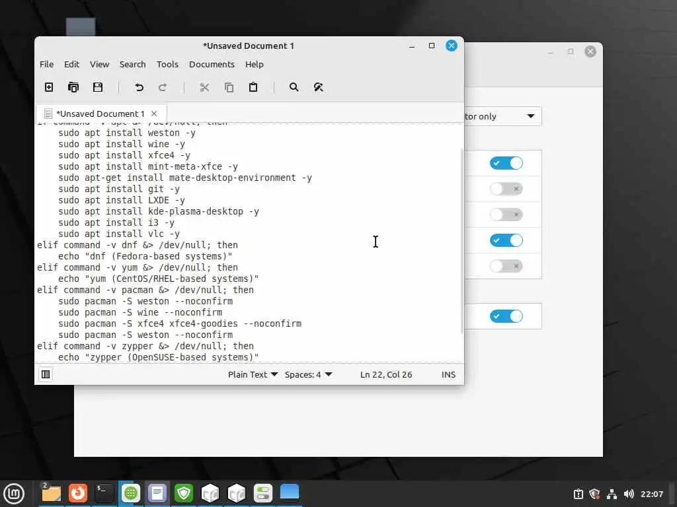
Task: Open the Documents menu
Action: click(212, 64)
